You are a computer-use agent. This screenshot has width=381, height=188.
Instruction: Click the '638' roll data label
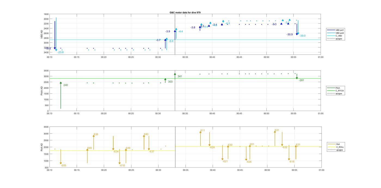click(x=96, y=134)
